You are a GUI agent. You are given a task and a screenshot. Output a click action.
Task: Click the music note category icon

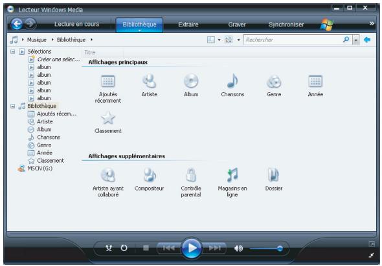point(14,40)
